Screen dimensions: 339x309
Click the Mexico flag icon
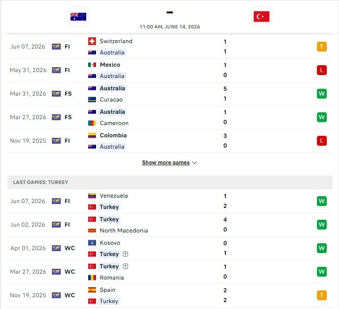coord(92,65)
